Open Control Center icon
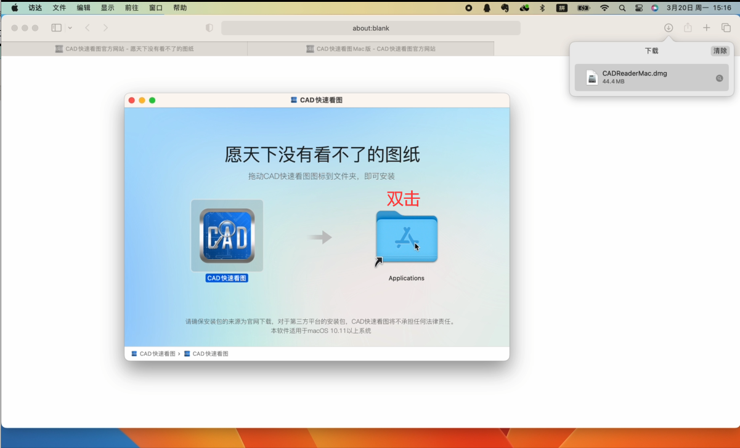Screen dimensions: 740x448 (x=638, y=8)
